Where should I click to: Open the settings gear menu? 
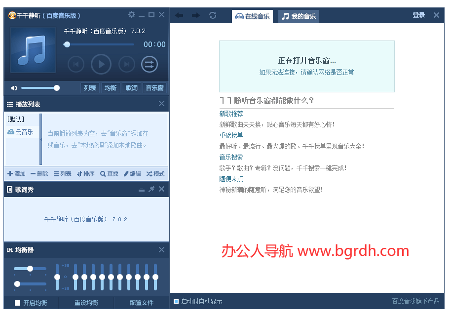(132, 14)
